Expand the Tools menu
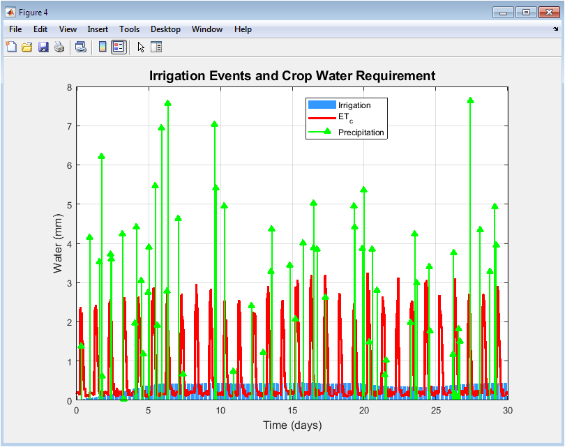This screenshot has width=565, height=447. tap(129, 29)
